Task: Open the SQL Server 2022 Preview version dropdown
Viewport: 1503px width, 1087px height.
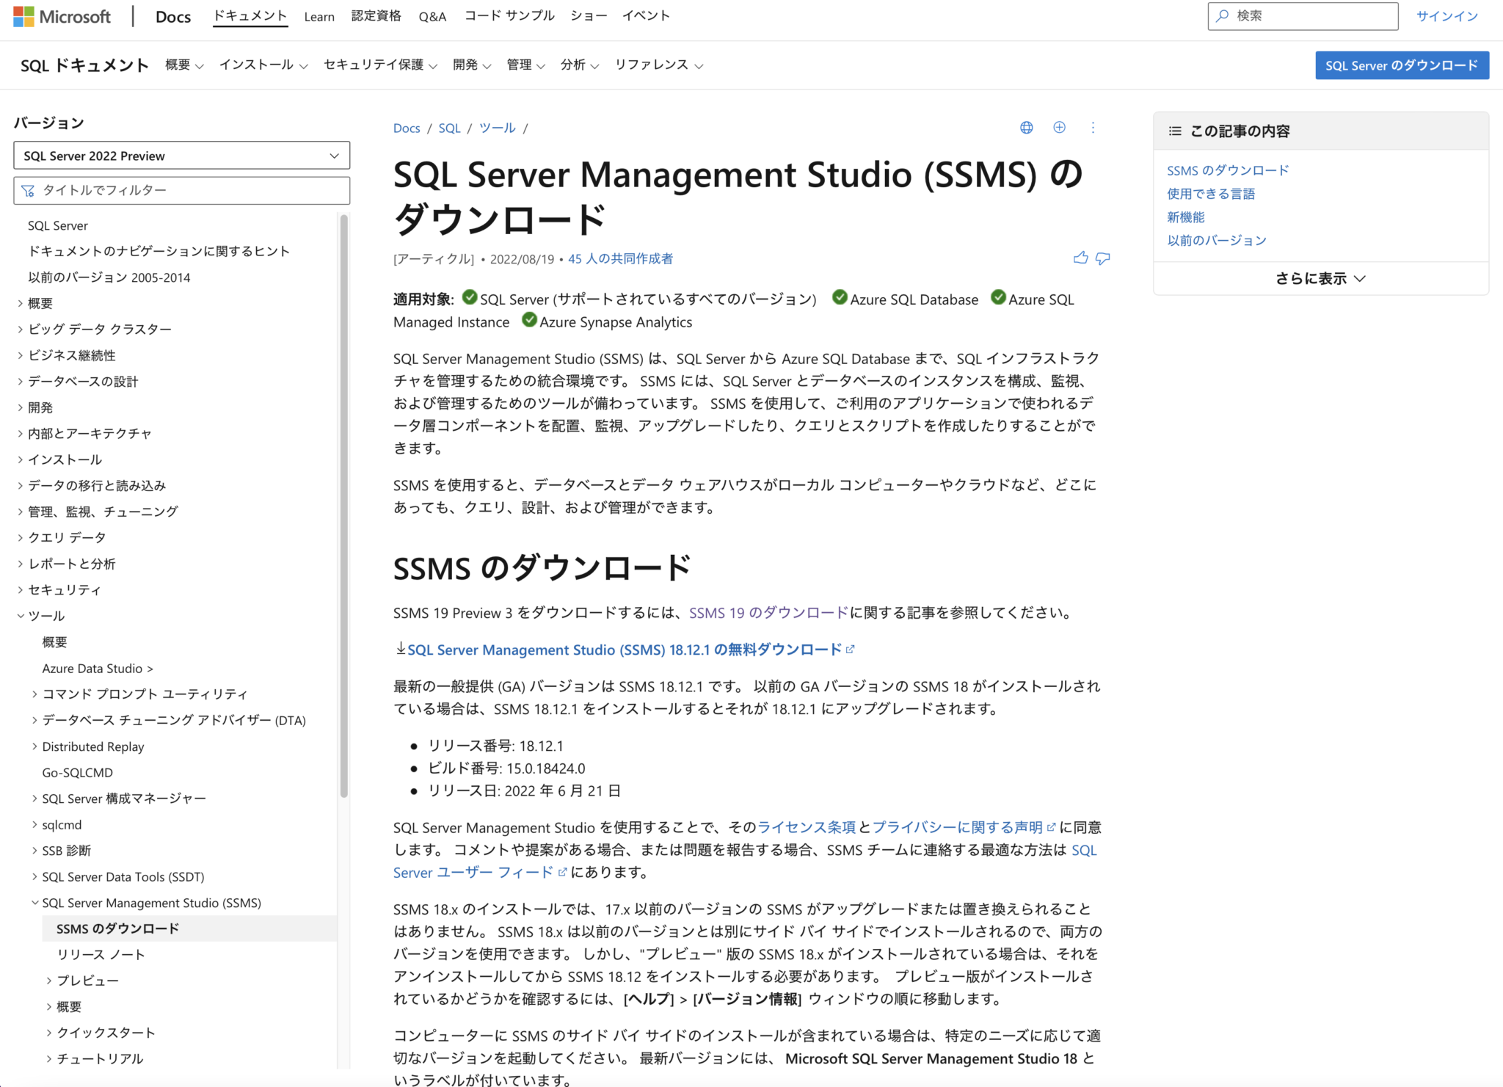Action: (181, 155)
